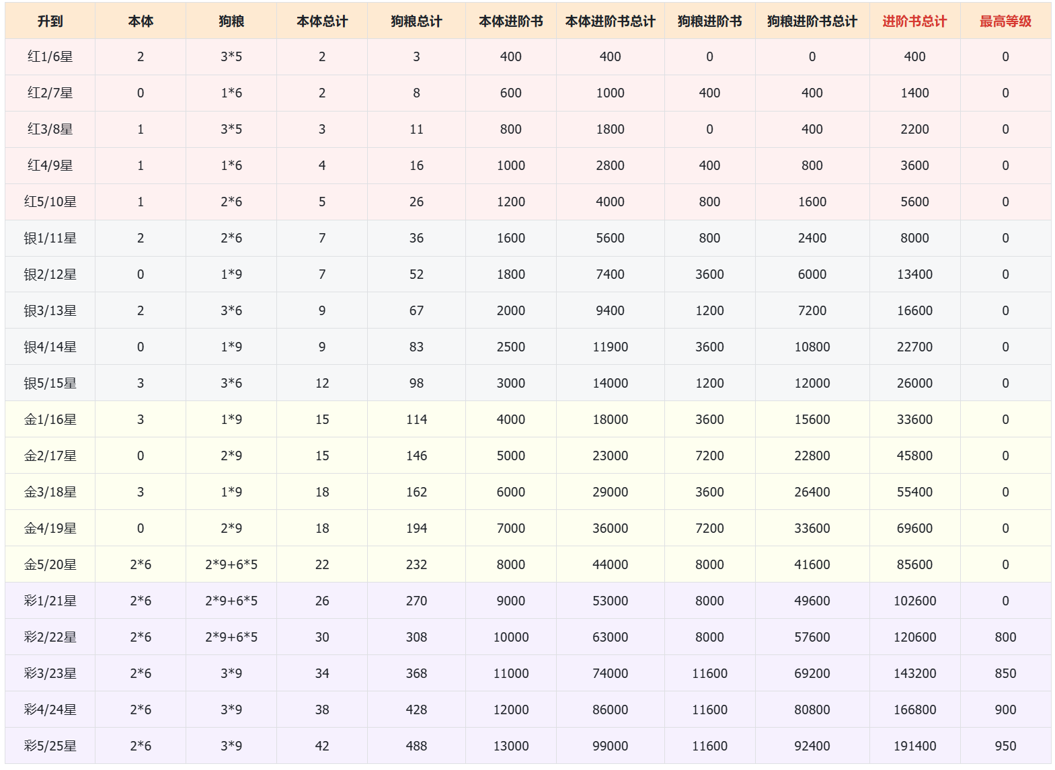Click the 狗粮进阶书 column header
The height and width of the screenshot is (770, 1055).
pyautogui.click(x=709, y=22)
